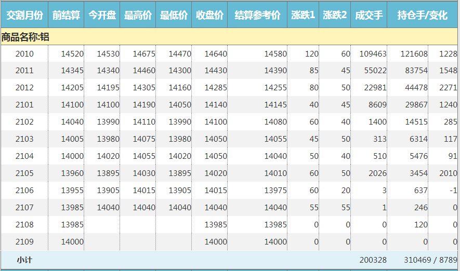Click the 交割月份 column header

point(24,16)
